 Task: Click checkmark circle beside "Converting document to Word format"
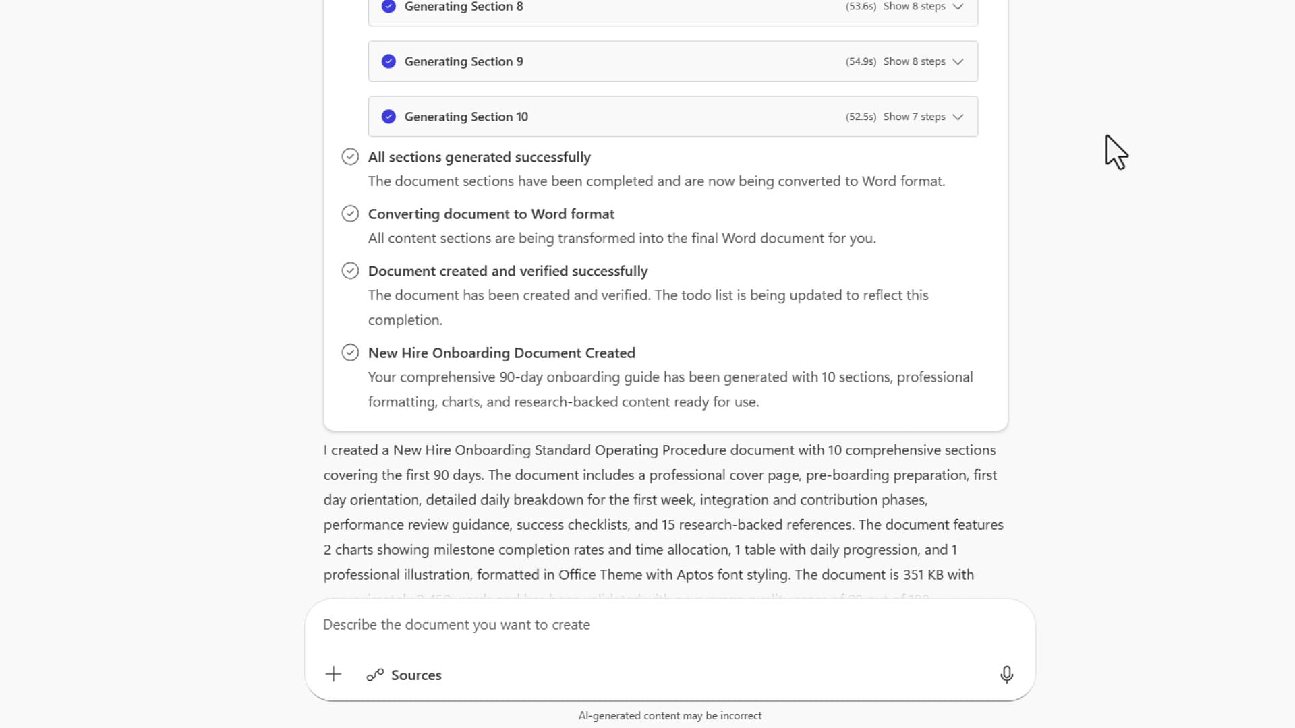click(350, 214)
